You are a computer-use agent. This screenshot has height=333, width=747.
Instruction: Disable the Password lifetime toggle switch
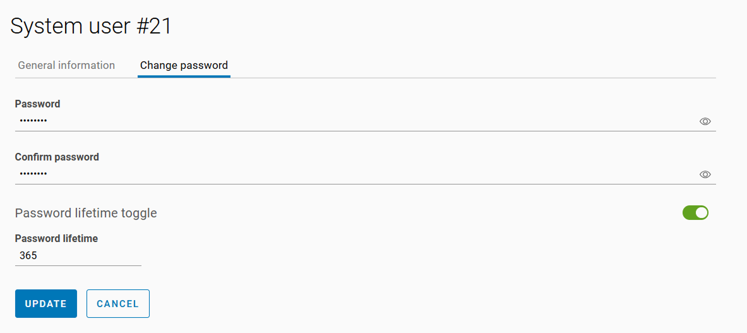click(x=695, y=213)
